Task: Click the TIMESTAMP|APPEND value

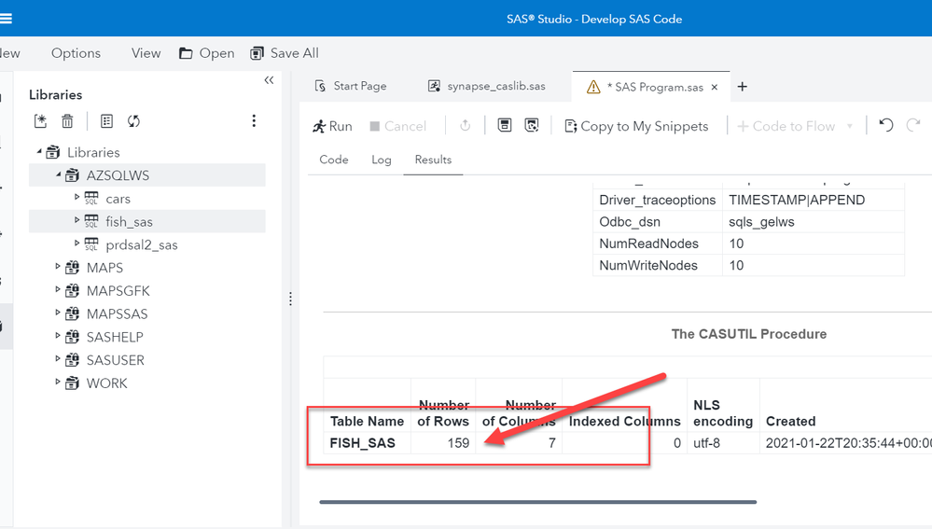Action: point(797,200)
